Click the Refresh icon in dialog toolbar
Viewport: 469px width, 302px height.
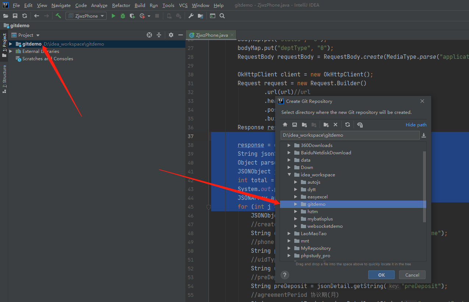tap(348, 125)
